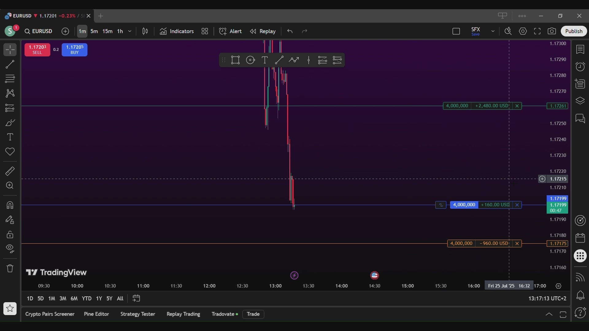Click the undo arrow

click(290, 31)
